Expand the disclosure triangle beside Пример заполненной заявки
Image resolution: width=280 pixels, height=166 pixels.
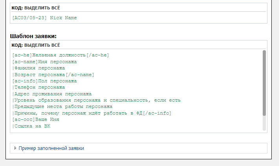15,148
